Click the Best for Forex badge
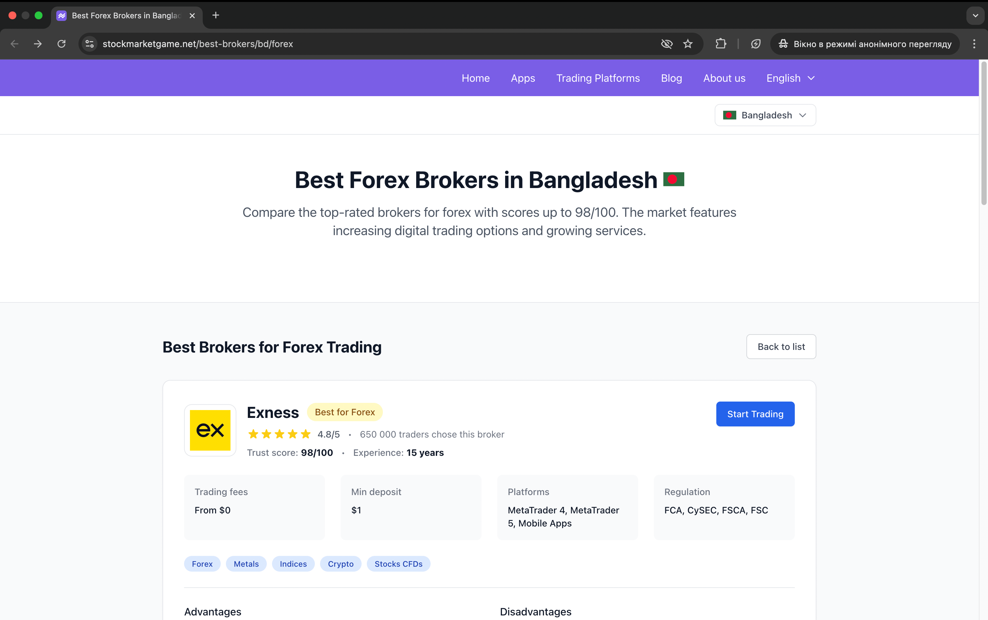 point(345,412)
